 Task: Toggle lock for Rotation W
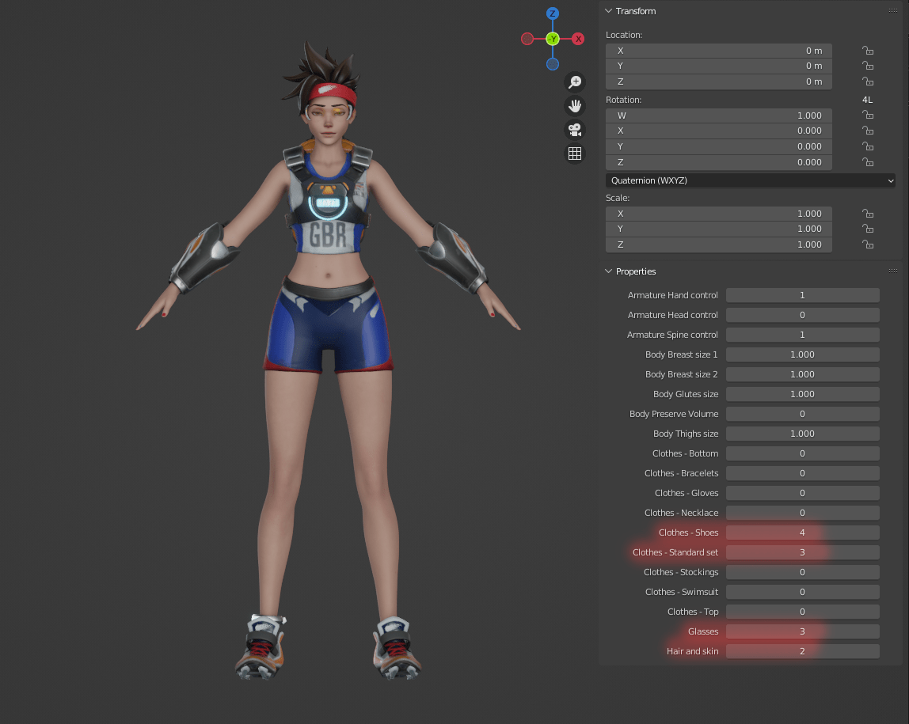point(867,116)
